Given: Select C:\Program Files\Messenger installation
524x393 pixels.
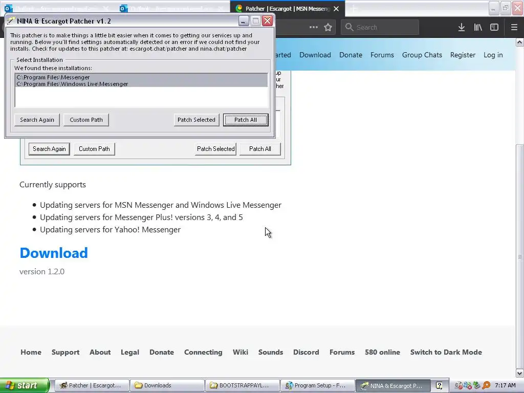Looking at the screenshot, I should point(141,77).
